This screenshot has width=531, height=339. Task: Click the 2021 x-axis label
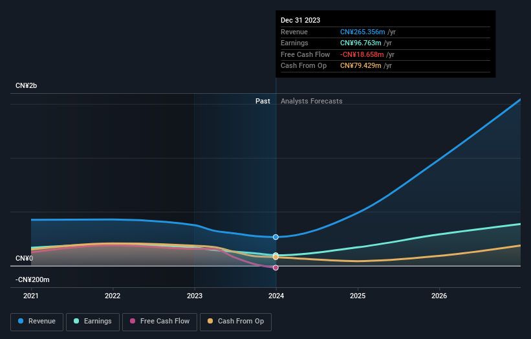tap(31, 296)
